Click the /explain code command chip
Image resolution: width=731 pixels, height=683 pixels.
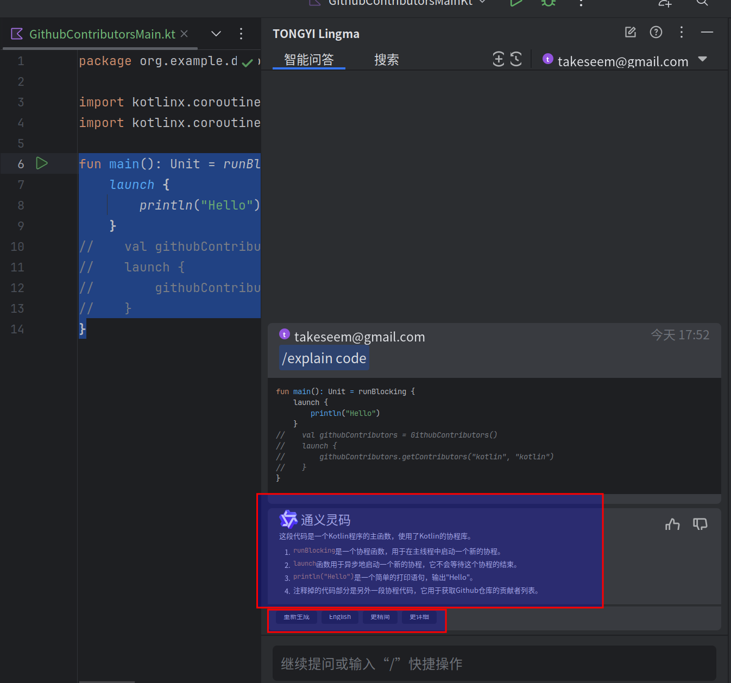coord(324,358)
